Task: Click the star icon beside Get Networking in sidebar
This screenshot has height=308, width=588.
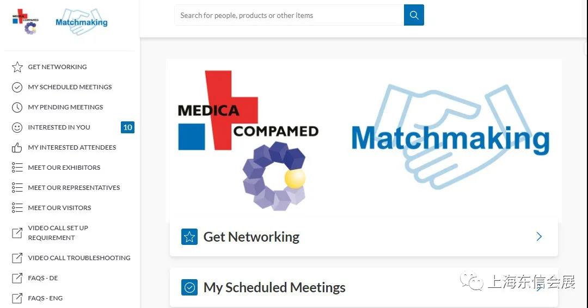Action: pos(17,67)
